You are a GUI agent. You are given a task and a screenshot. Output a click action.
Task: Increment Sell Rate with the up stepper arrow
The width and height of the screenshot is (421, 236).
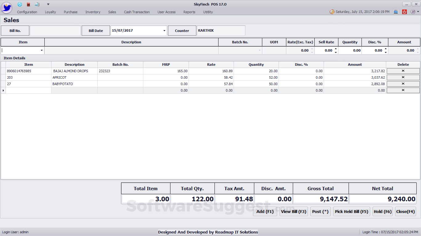pyautogui.click(x=336, y=49)
